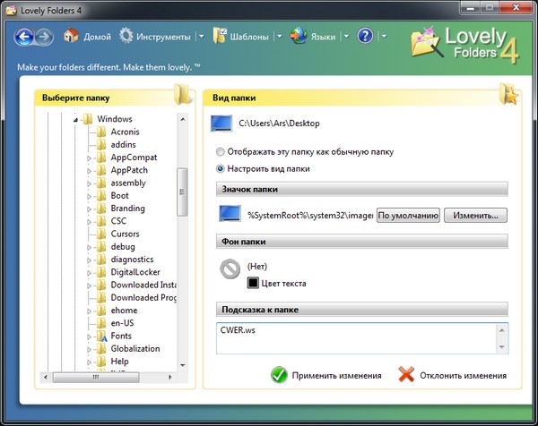Click the Home house icon

[72, 37]
